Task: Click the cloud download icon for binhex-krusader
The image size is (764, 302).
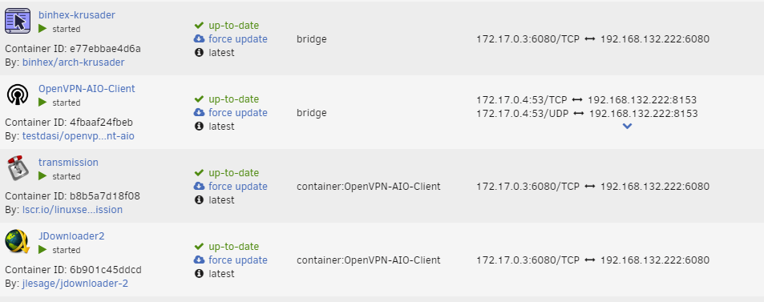Action: pos(199,39)
